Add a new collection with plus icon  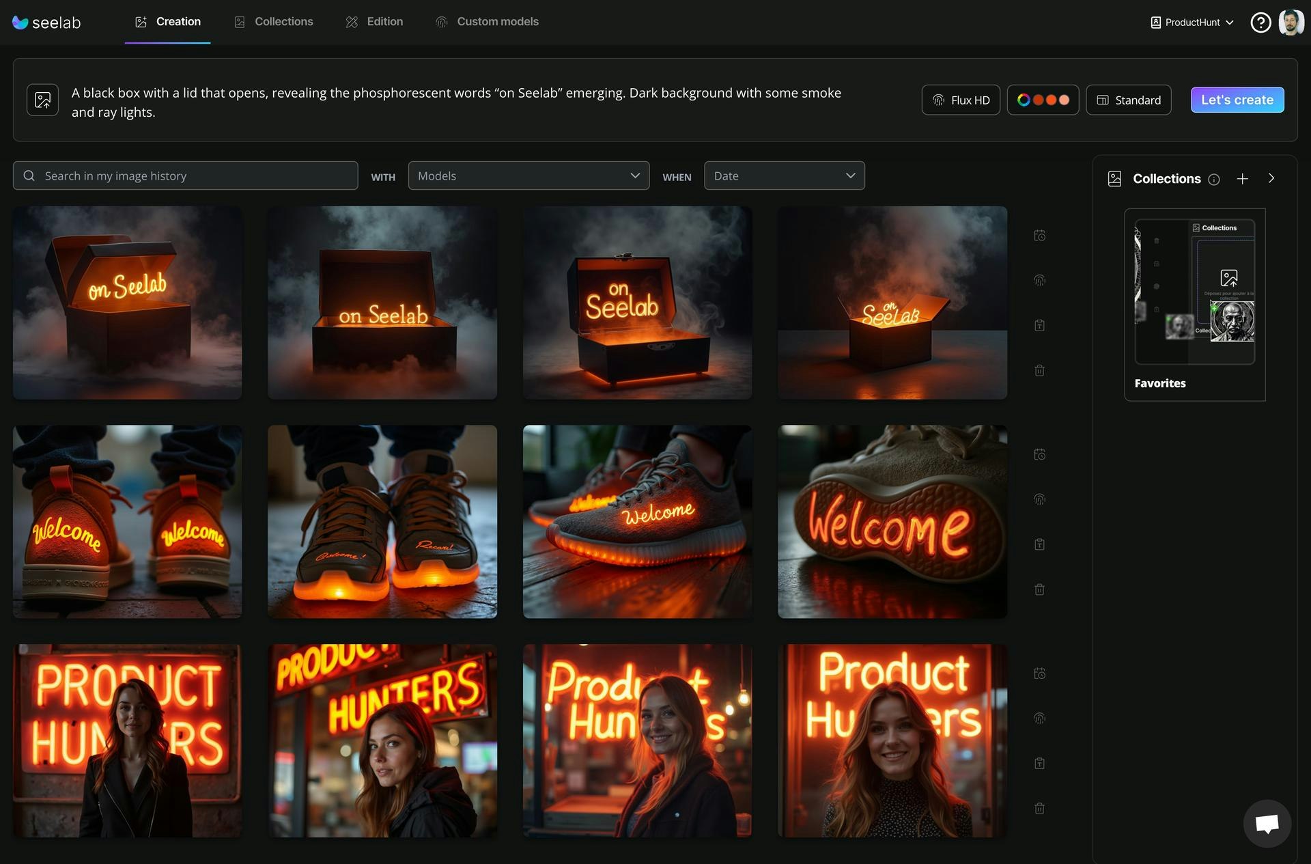click(x=1242, y=179)
